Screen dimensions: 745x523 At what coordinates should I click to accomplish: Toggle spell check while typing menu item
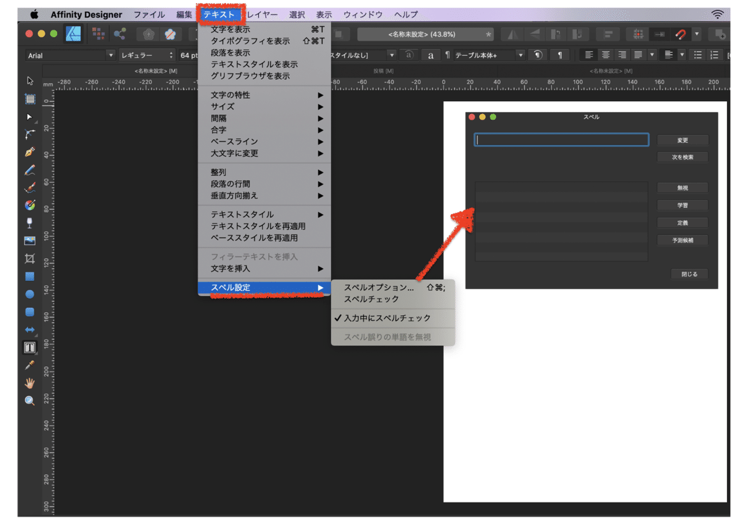point(387,318)
